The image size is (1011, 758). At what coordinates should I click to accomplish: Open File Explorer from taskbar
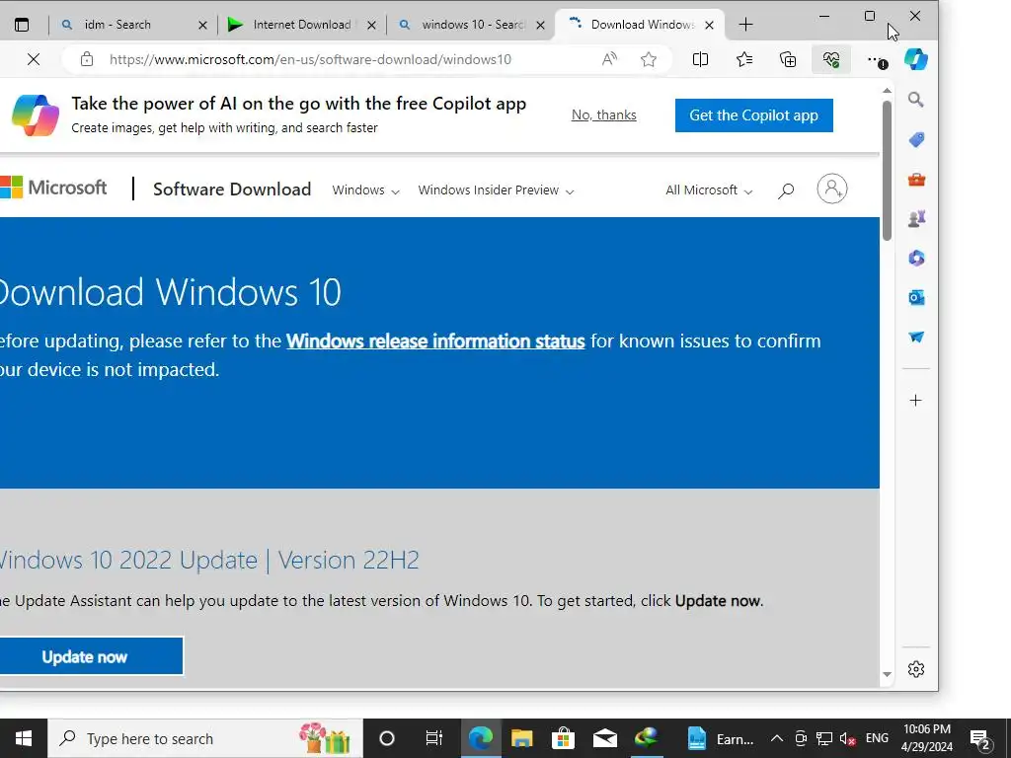(521, 738)
